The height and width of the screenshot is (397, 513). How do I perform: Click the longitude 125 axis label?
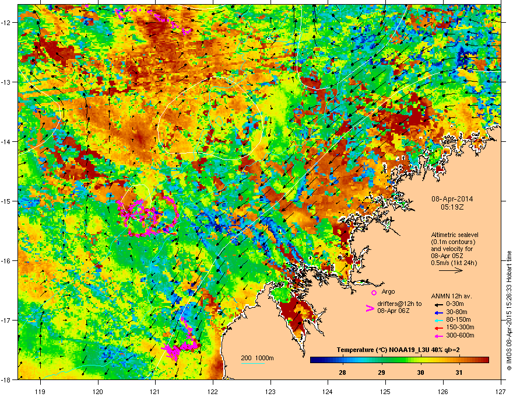(385, 391)
